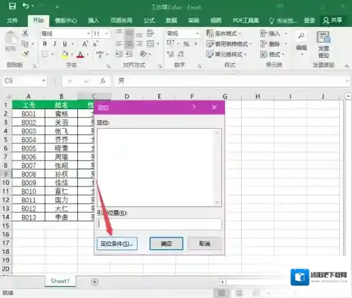
Task: Click the 定位条件(S)... button
Action: click(x=117, y=244)
